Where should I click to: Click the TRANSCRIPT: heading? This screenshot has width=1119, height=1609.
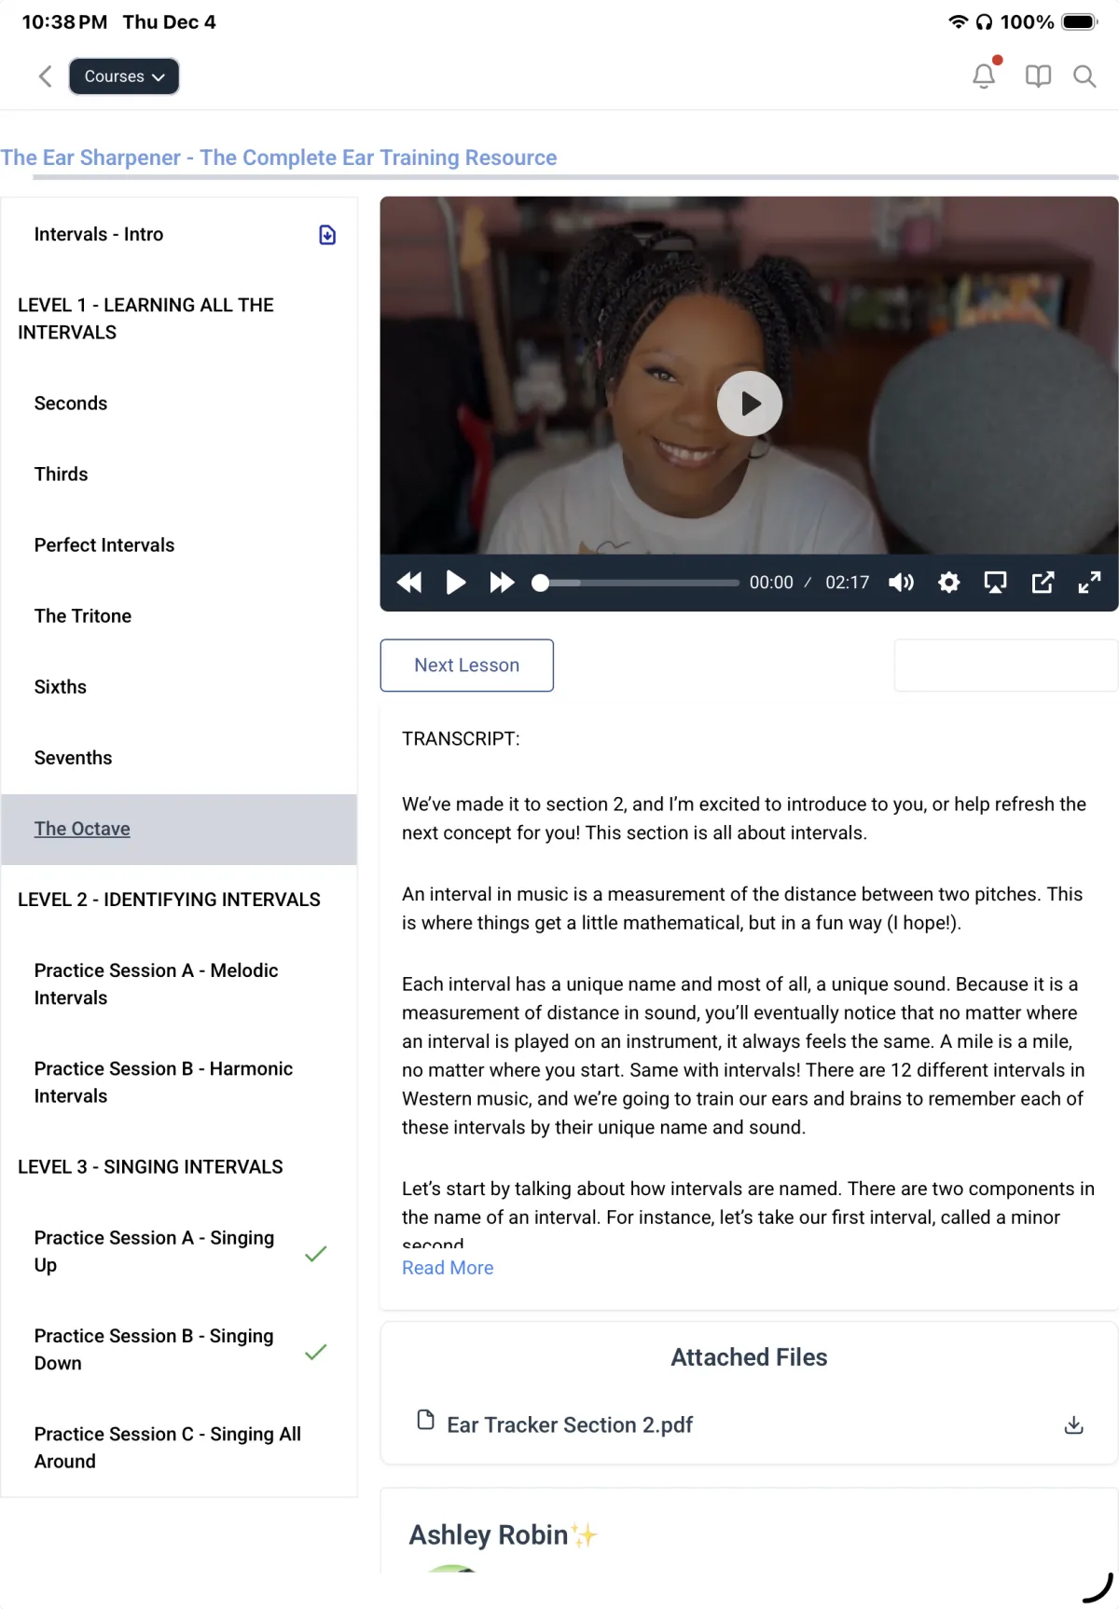pos(461,739)
